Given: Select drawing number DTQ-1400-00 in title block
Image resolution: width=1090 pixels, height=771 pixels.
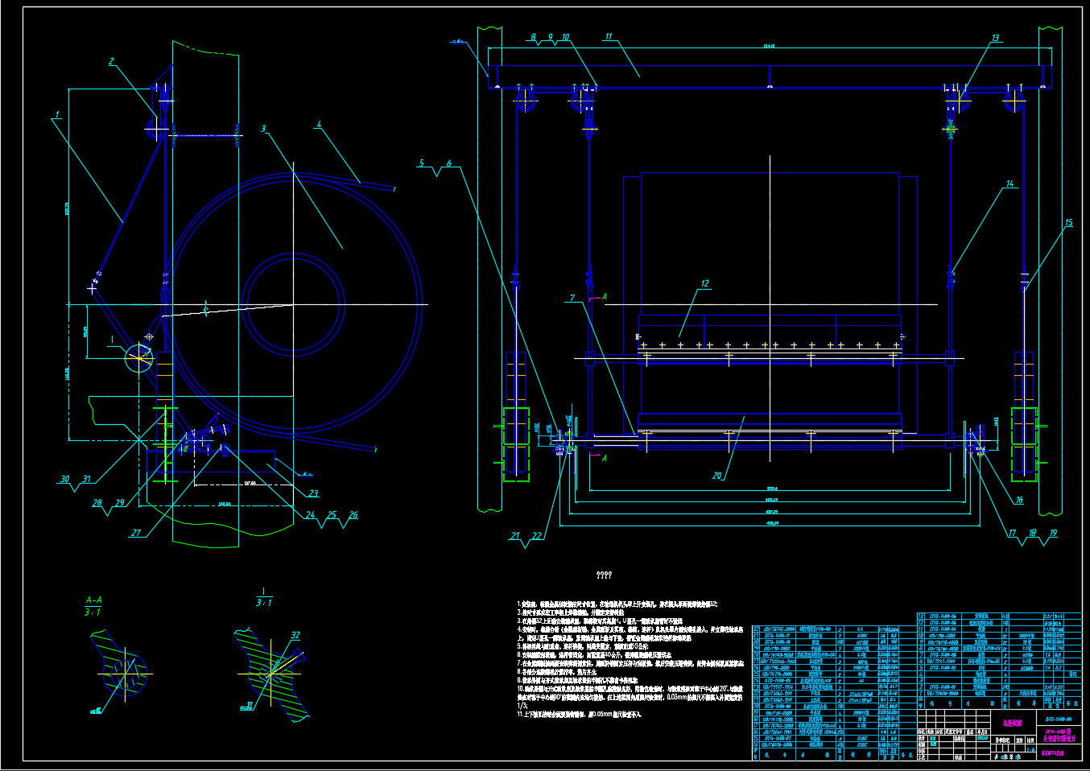Looking at the screenshot, I should point(1058,719).
